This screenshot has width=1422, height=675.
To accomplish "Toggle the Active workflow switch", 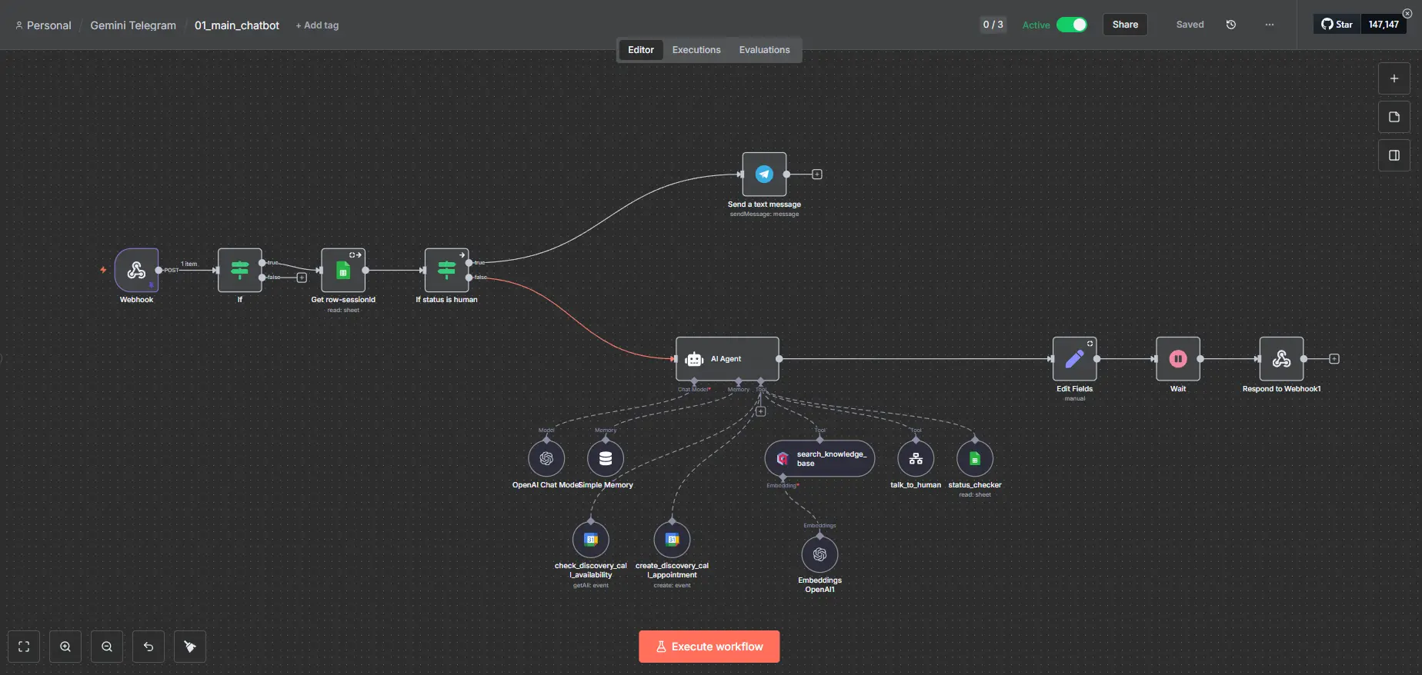I will coord(1071,25).
